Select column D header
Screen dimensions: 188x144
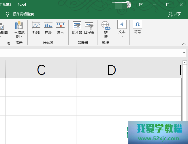(x=112, y=70)
